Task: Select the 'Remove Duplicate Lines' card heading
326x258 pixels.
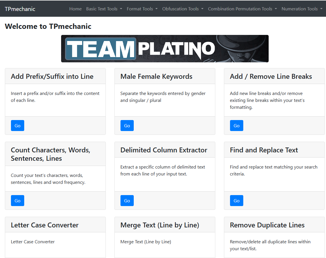Action: pyautogui.click(x=267, y=225)
